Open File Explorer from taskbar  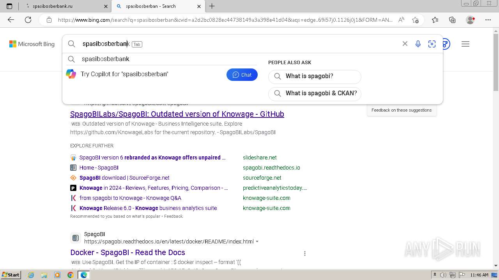pyautogui.click(x=44, y=275)
